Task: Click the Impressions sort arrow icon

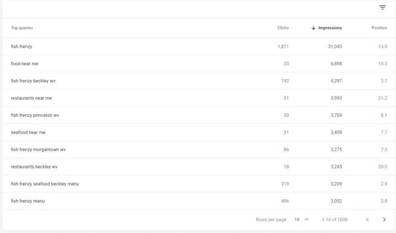Action: pos(313,28)
